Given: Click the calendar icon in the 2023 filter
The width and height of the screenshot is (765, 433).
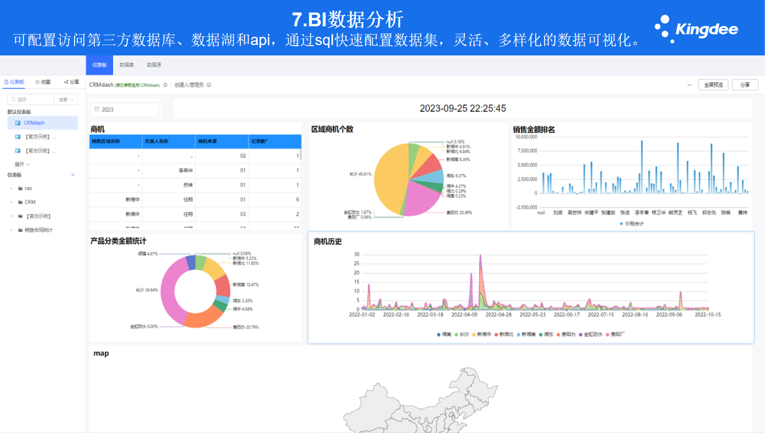Looking at the screenshot, I should tap(97, 109).
